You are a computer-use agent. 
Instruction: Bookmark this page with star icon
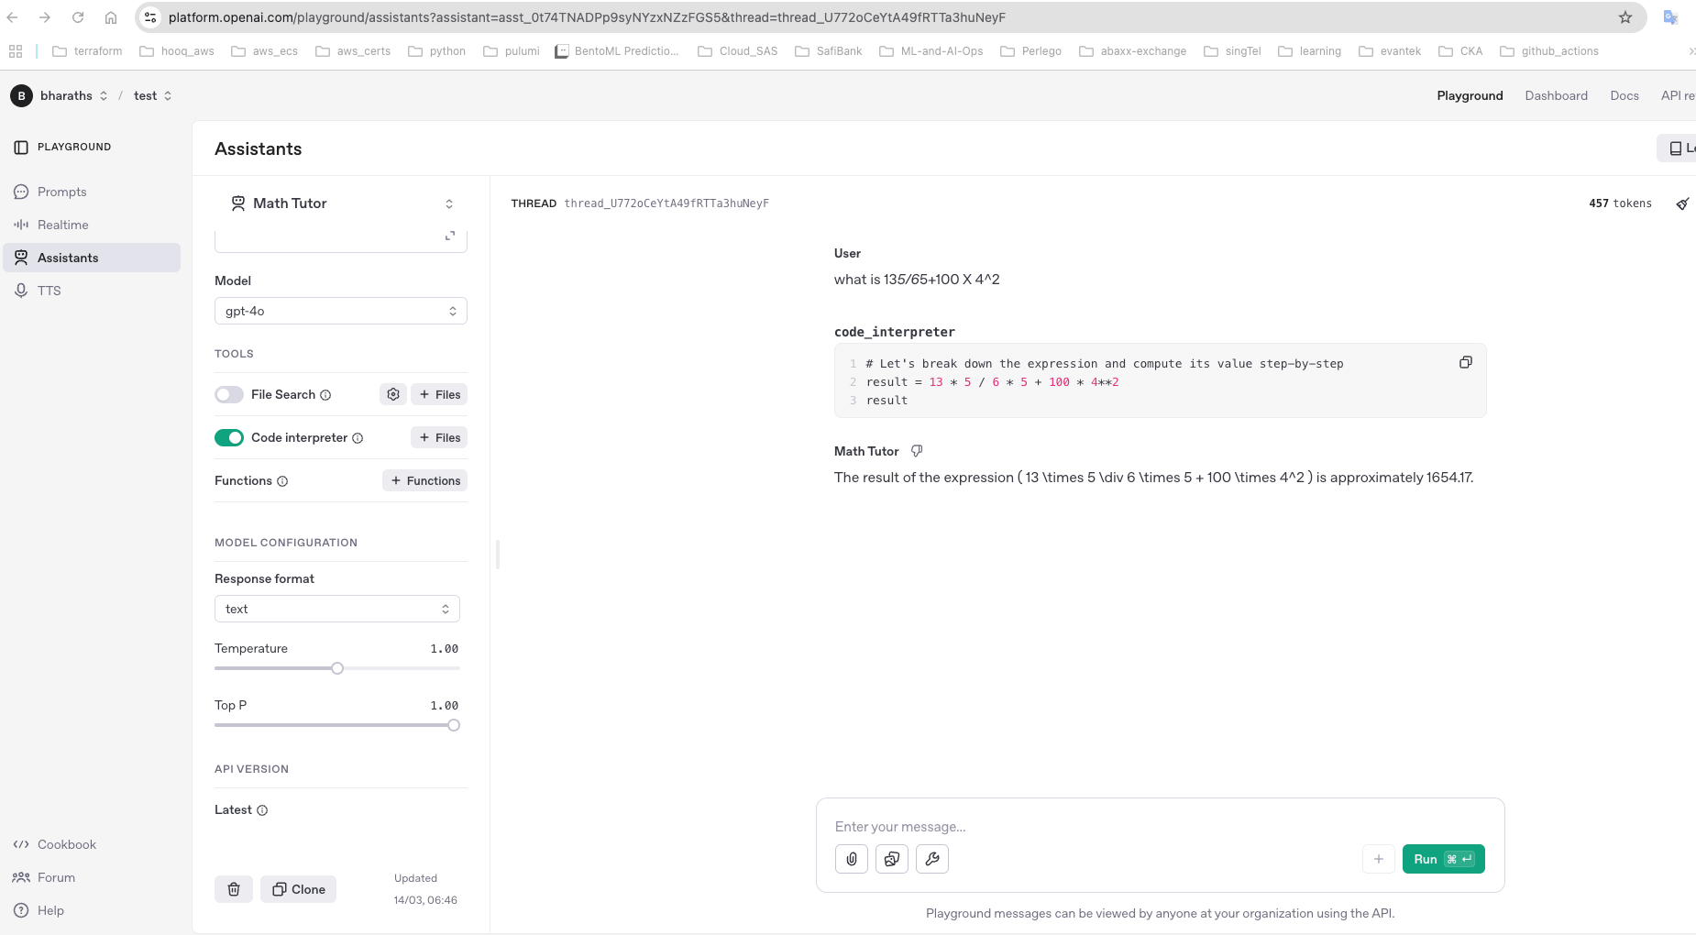(1625, 17)
